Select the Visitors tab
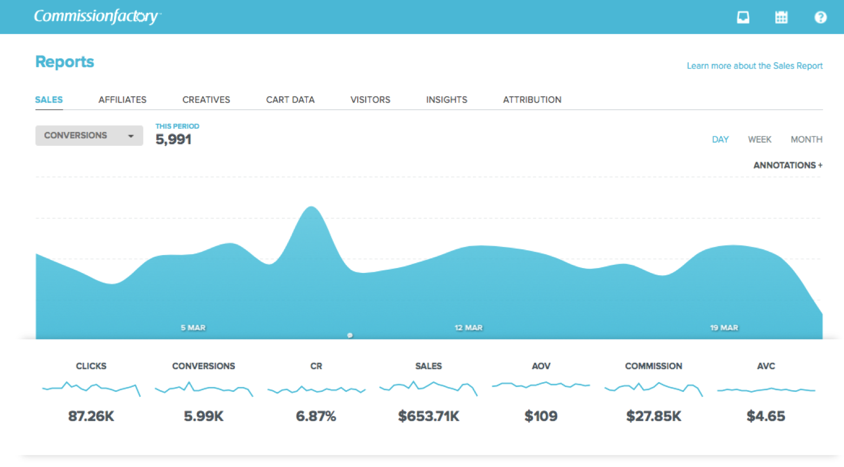 coord(370,99)
